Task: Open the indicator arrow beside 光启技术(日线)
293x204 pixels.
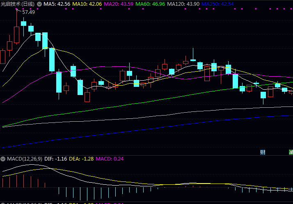Action: tap(39, 4)
